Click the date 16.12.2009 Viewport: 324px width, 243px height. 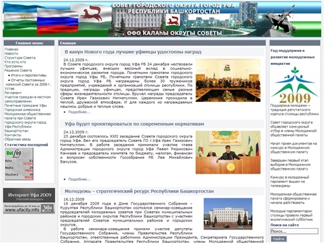pos(74,199)
